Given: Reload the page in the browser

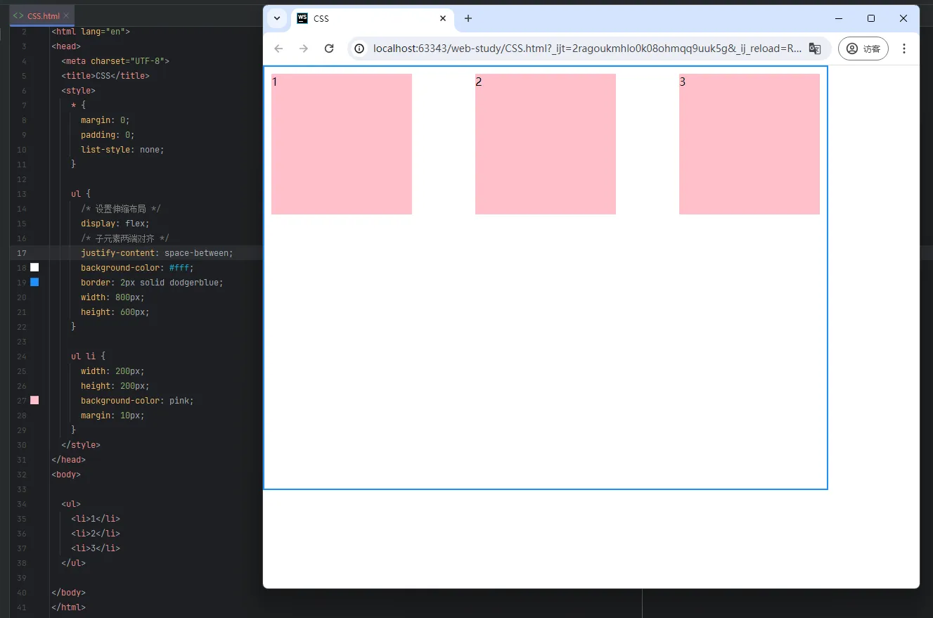Looking at the screenshot, I should (328, 49).
